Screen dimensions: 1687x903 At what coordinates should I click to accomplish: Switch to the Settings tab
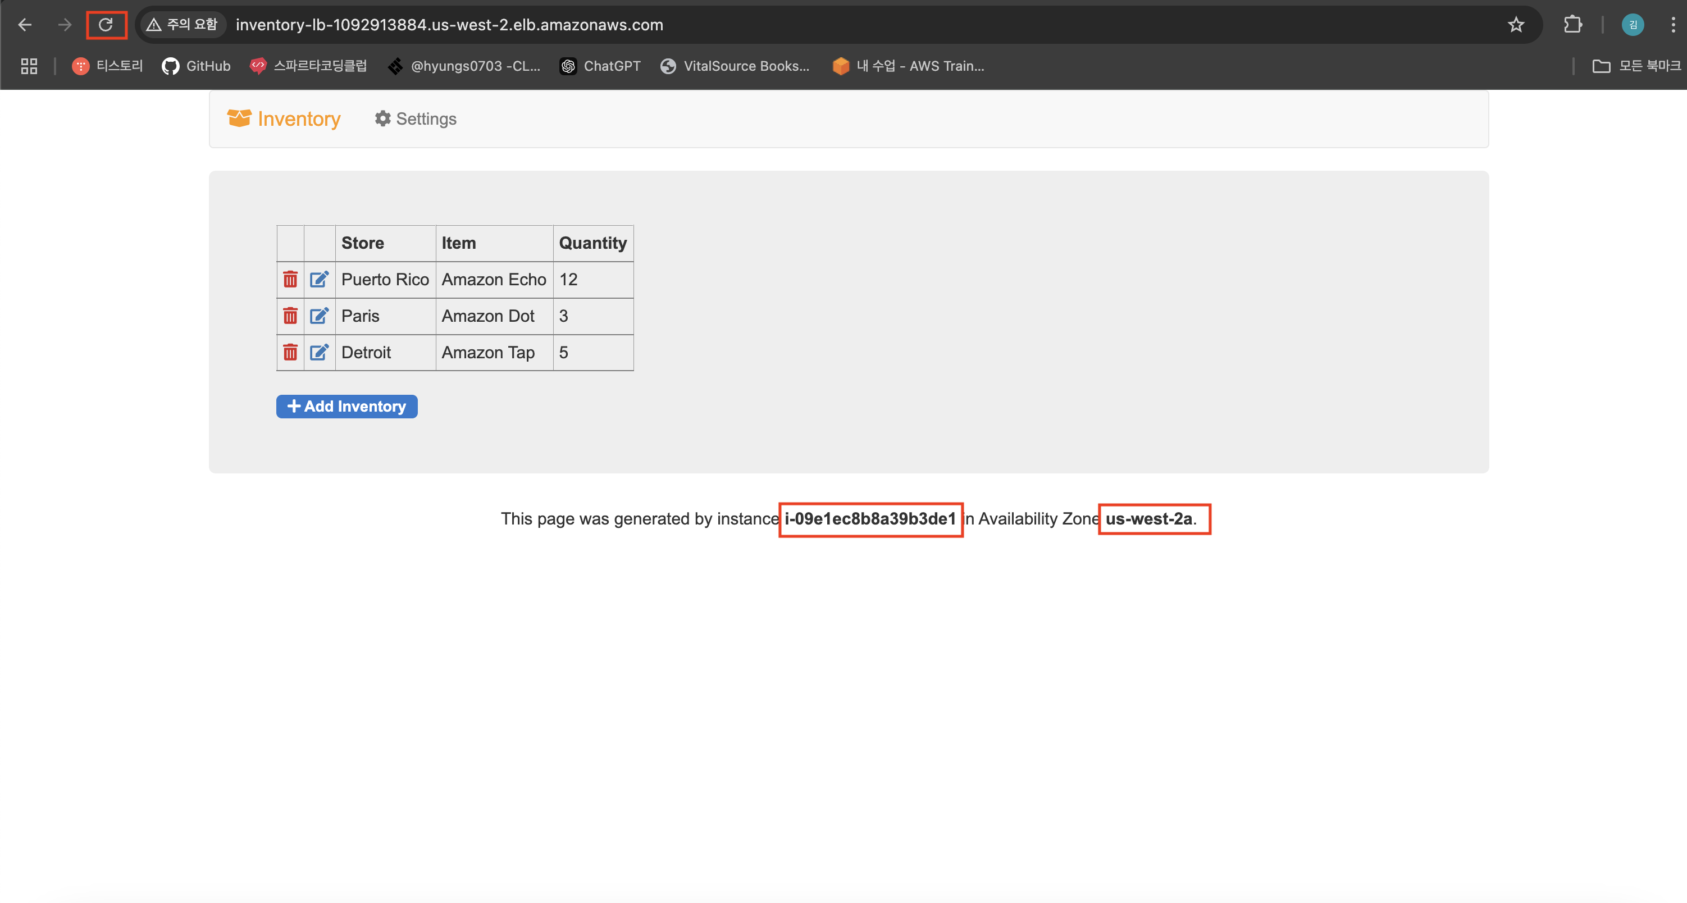pos(416,119)
